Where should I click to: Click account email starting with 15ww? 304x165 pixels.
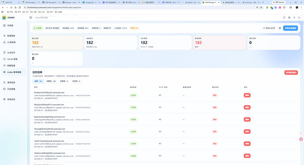[x=49, y=129]
